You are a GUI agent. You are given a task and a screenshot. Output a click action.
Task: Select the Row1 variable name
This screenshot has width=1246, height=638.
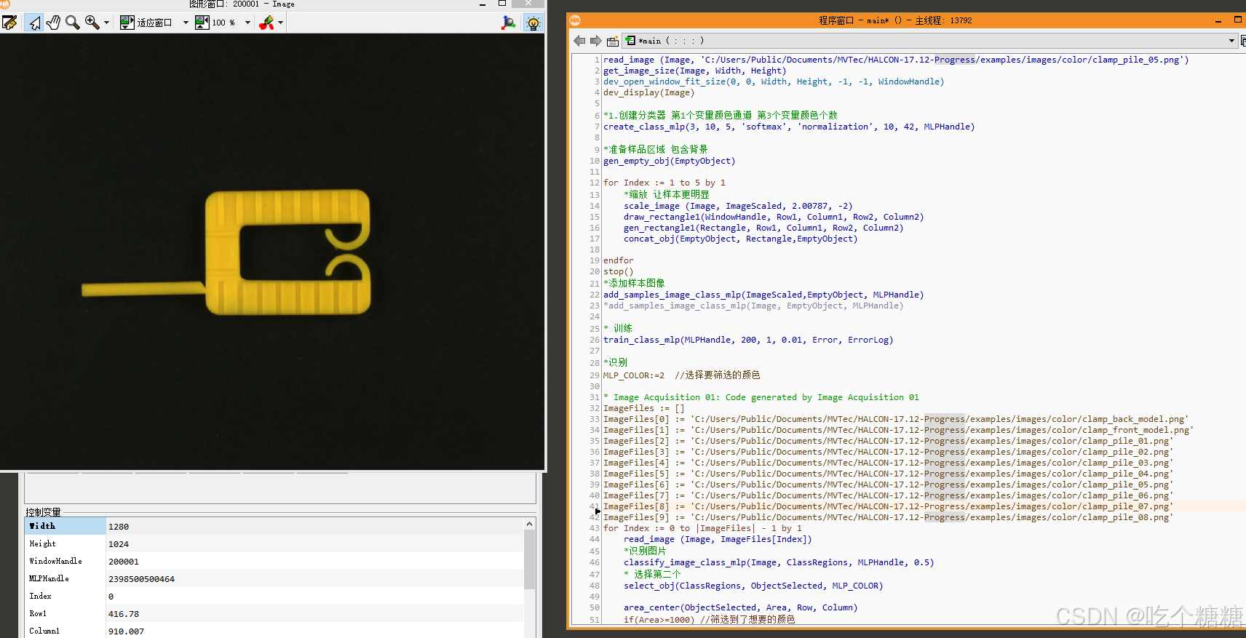point(38,613)
